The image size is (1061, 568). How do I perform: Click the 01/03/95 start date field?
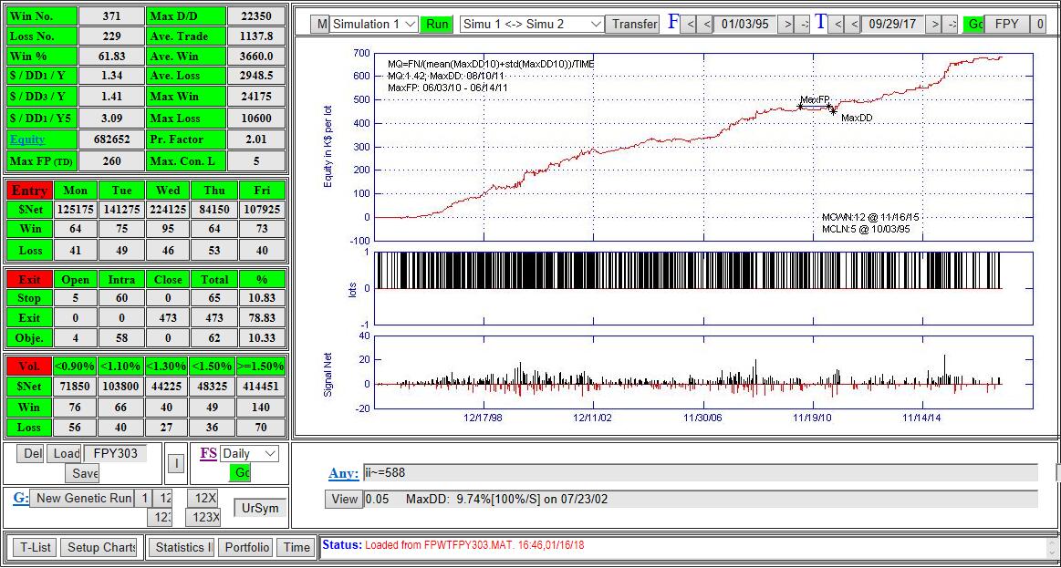tap(745, 25)
